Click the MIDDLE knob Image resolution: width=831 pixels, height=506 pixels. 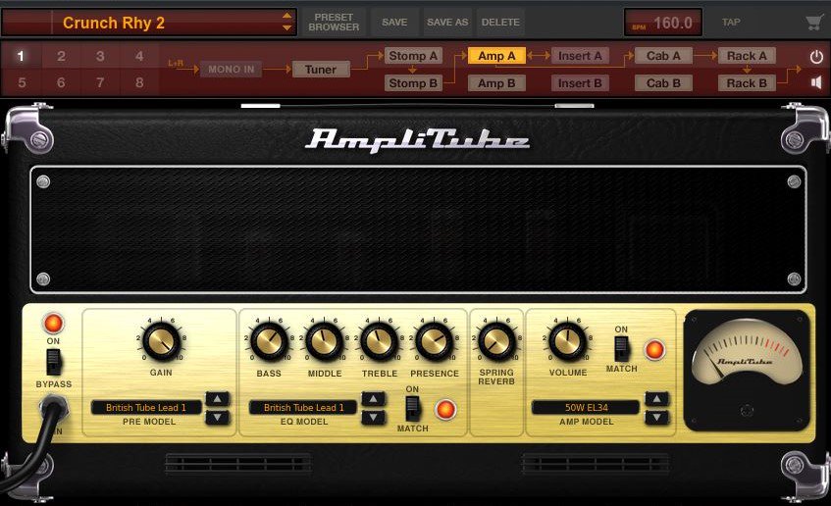point(325,340)
